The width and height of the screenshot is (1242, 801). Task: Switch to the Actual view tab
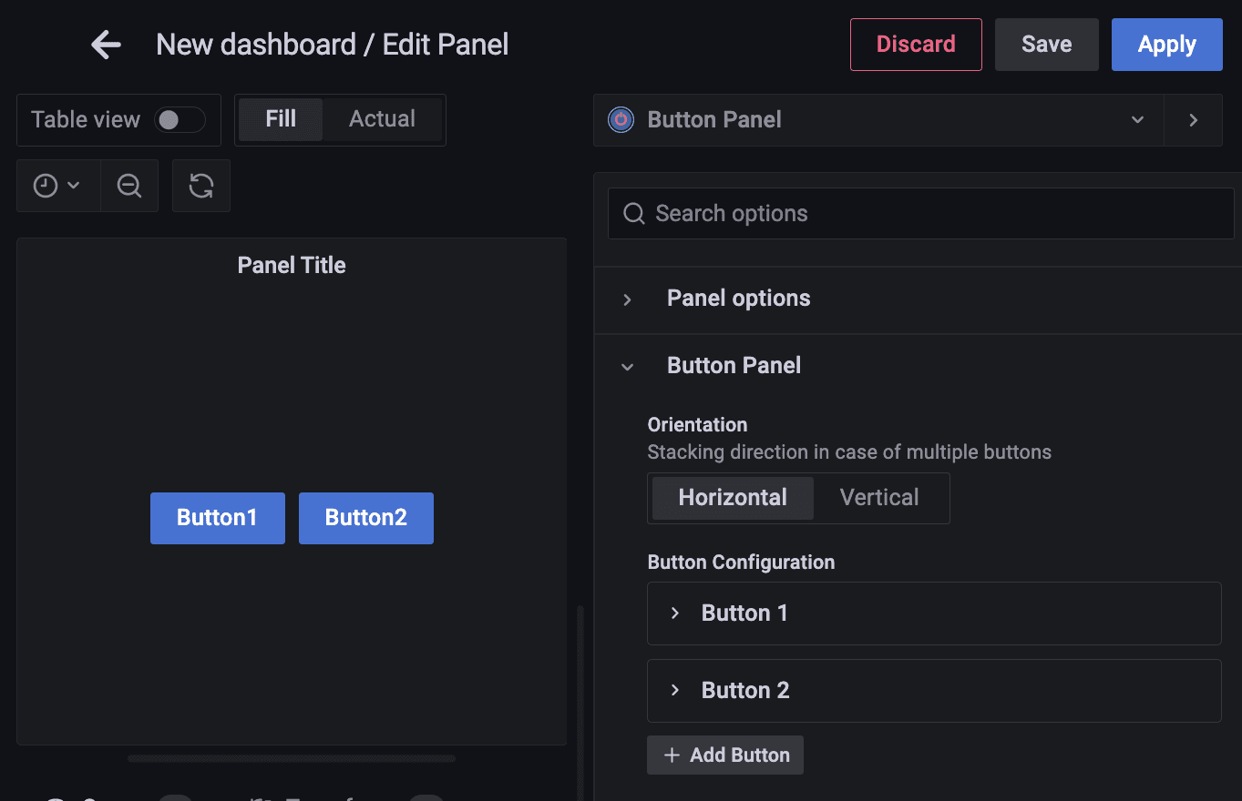[x=382, y=119]
